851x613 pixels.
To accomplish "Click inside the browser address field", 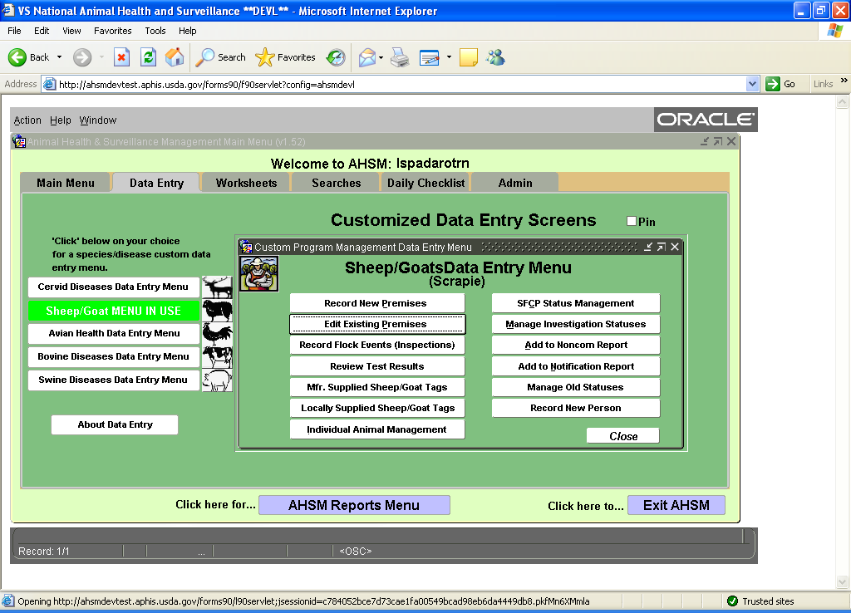I will 399,84.
